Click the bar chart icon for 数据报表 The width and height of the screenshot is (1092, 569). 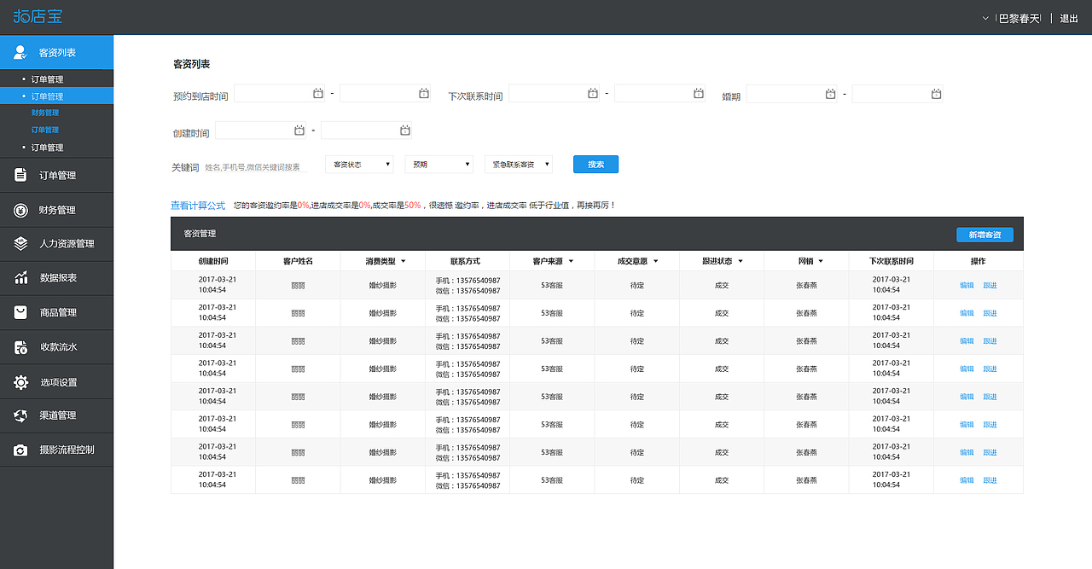(20, 278)
